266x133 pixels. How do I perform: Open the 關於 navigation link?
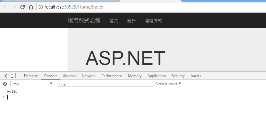[x=131, y=21]
